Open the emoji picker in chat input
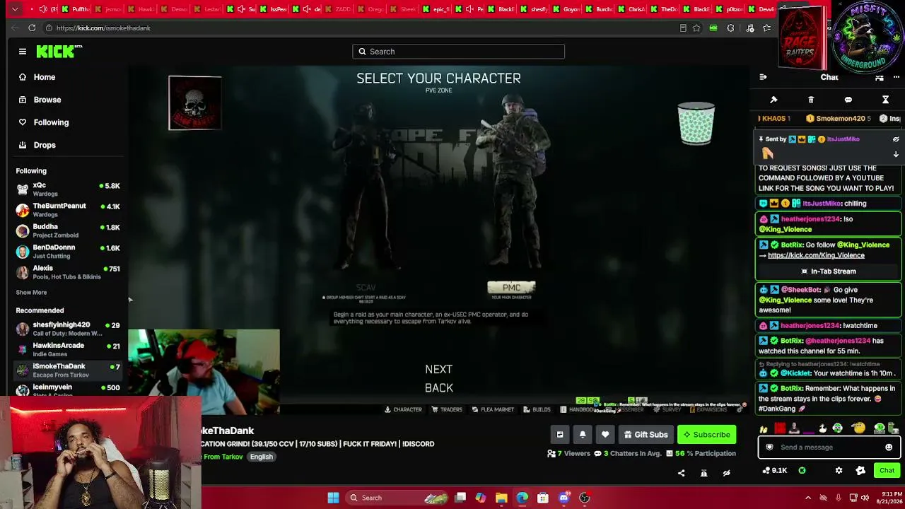Viewport: 905px width, 509px height. click(x=889, y=447)
